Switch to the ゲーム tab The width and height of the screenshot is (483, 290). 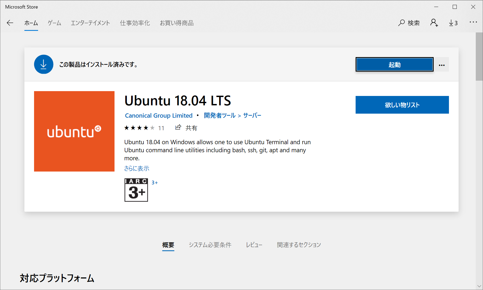(54, 23)
